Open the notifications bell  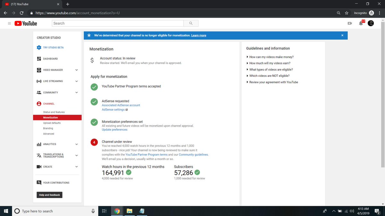tap(361, 23)
